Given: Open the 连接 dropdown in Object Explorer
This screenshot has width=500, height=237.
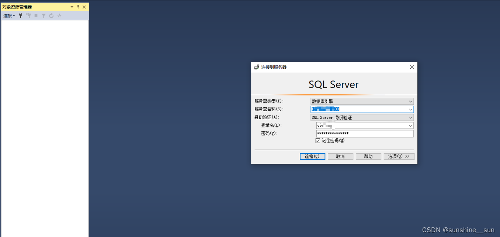Looking at the screenshot, I should 9,16.
